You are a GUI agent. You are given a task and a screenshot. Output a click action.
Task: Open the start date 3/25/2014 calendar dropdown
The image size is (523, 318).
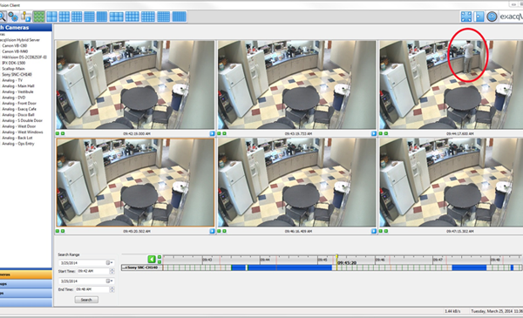click(109, 262)
